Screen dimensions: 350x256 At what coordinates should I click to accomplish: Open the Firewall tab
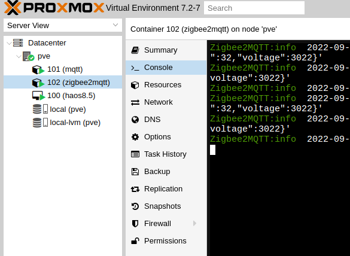[166, 224]
